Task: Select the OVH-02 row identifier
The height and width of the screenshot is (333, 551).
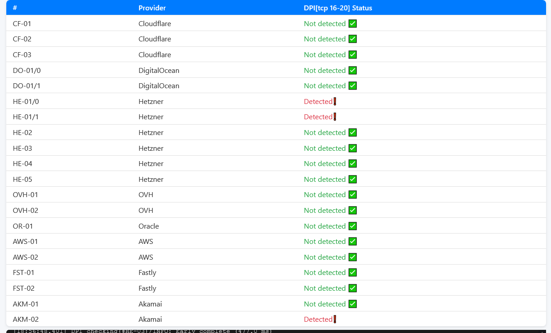Action: click(x=25, y=211)
